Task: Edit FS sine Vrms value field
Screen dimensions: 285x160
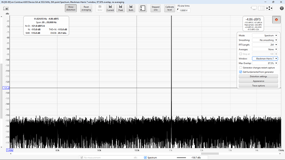Action: click(183, 10)
